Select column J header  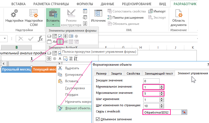[x=175, y=47]
